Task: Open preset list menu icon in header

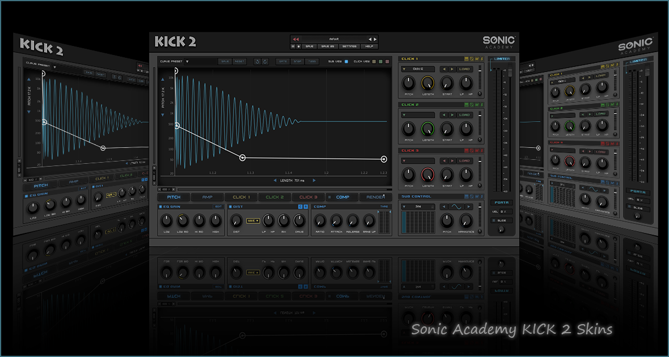Action: [x=293, y=46]
